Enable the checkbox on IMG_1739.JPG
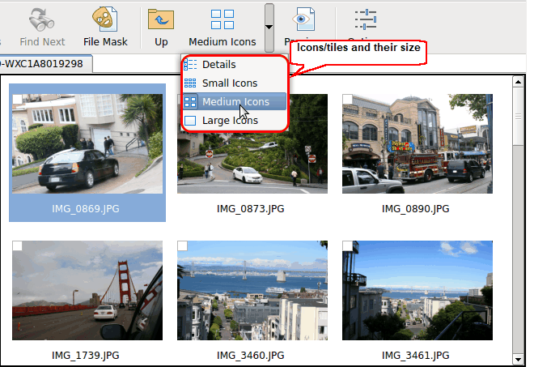The width and height of the screenshot is (551, 367). (x=18, y=245)
